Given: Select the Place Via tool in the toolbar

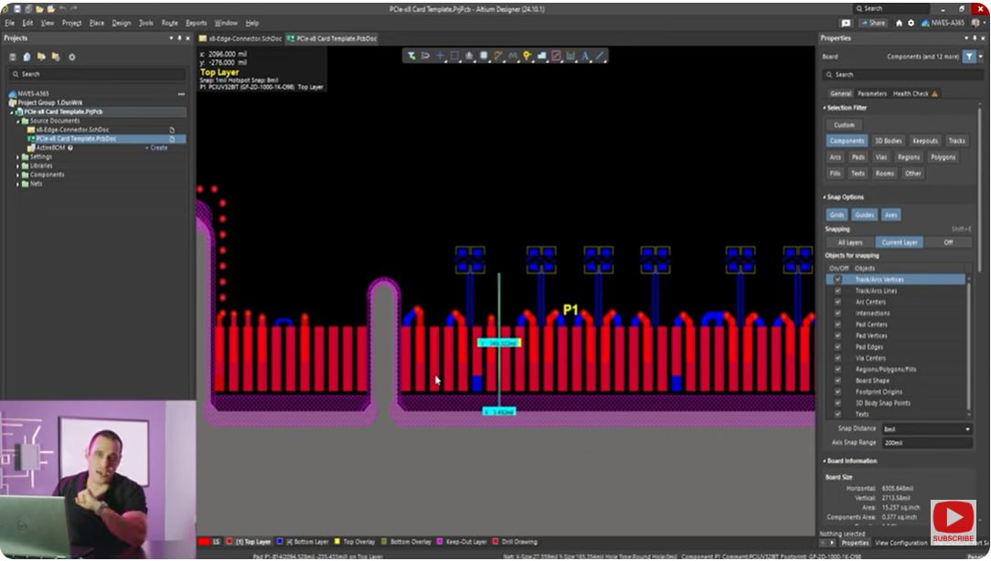Looking at the screenshot, I should pyautogui.click(x=527, y=56).
